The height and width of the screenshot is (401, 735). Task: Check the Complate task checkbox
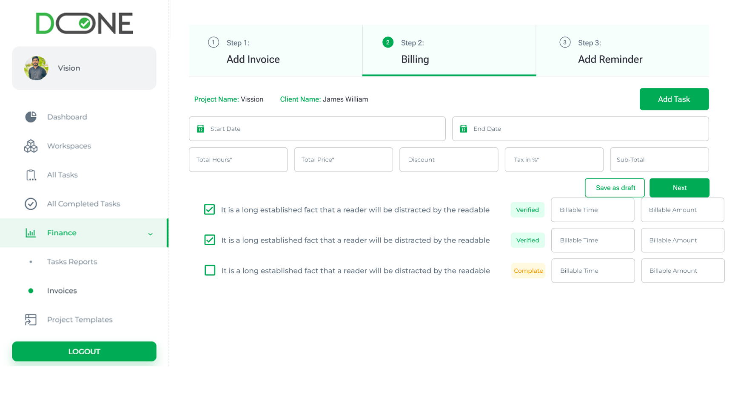tap(210, 271)
